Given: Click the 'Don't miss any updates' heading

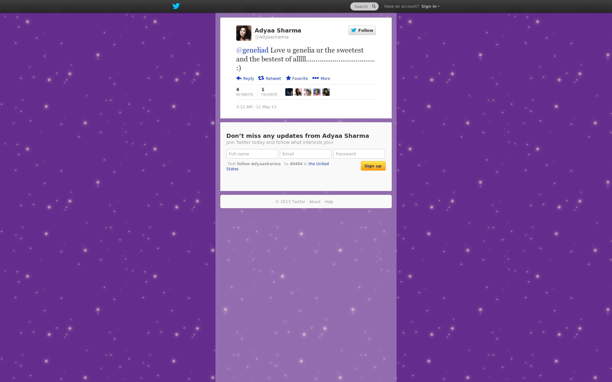Looking at the screenshot, I should 298,136.
